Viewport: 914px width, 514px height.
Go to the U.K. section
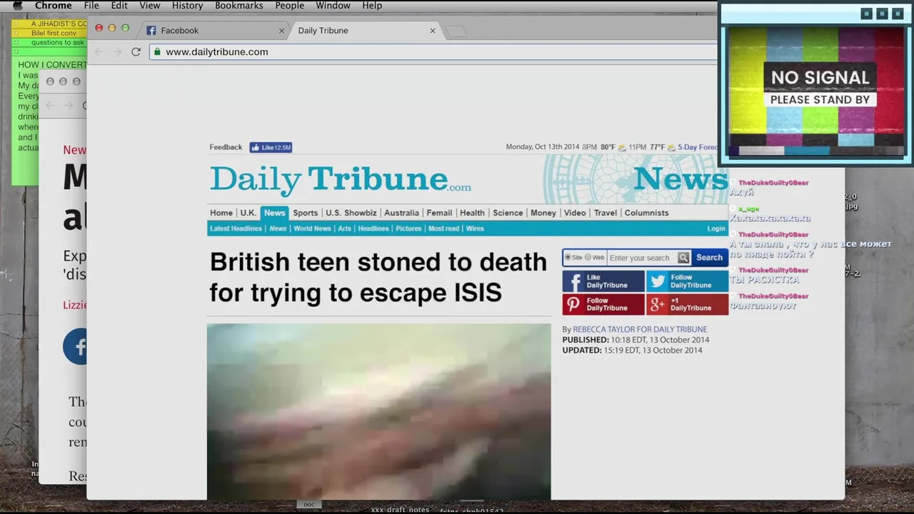click(x=248, y=213)
